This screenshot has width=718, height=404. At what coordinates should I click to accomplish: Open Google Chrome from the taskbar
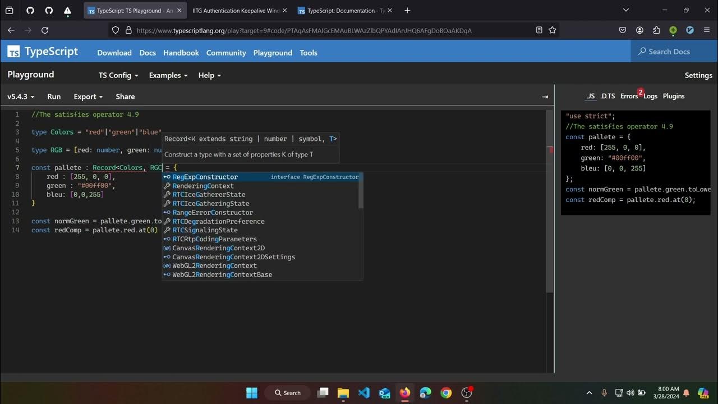tap(446, 393)
